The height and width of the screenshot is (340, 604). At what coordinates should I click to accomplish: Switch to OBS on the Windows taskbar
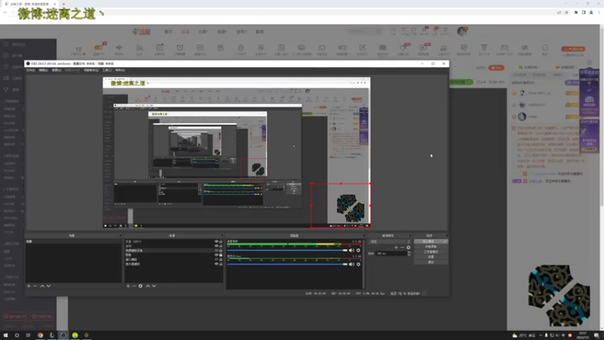click(x=63, y=335)
